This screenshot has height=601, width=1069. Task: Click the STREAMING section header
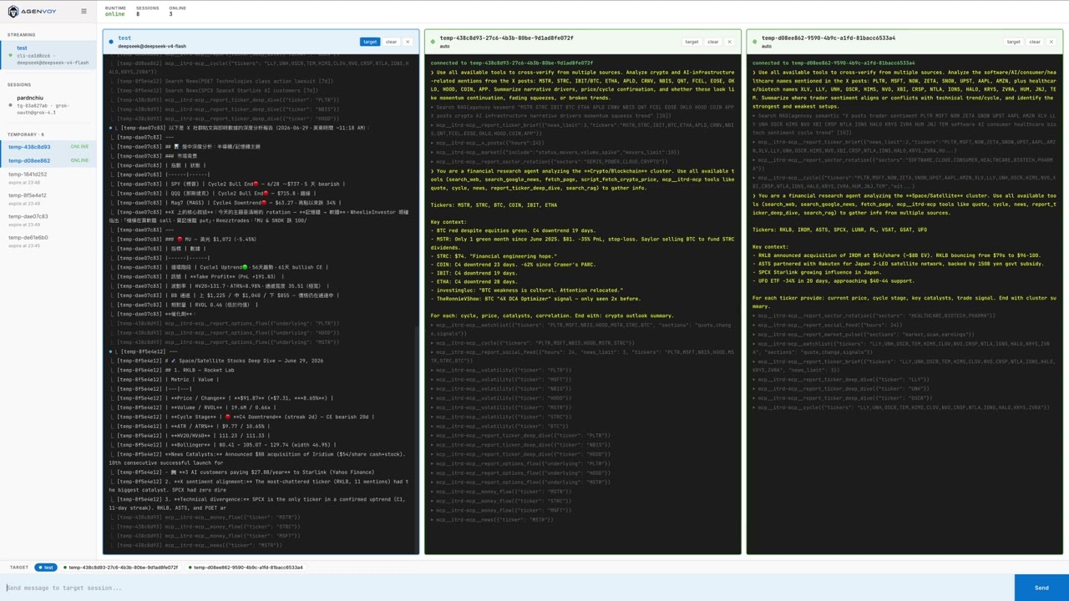tap(22, 35)
